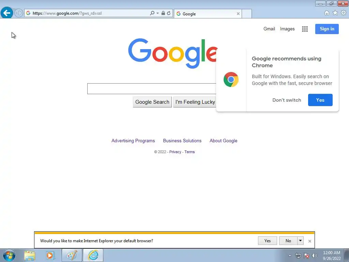The height and width of the screenshot is (262, 349).
Task: Open the taskbar clock and date
Action: point(332,256)
